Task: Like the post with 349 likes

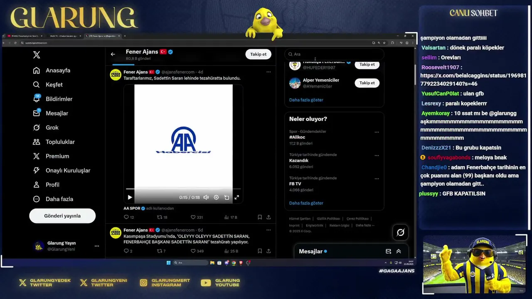Action: point(197,251)
